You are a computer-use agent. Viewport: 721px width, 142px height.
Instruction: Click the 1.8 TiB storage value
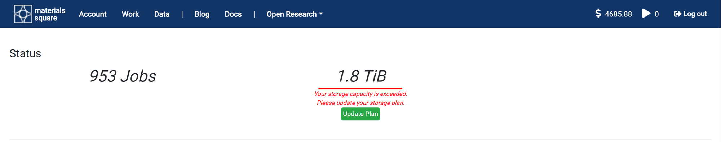coord(361,76)
